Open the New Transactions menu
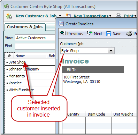 point(91,16)
